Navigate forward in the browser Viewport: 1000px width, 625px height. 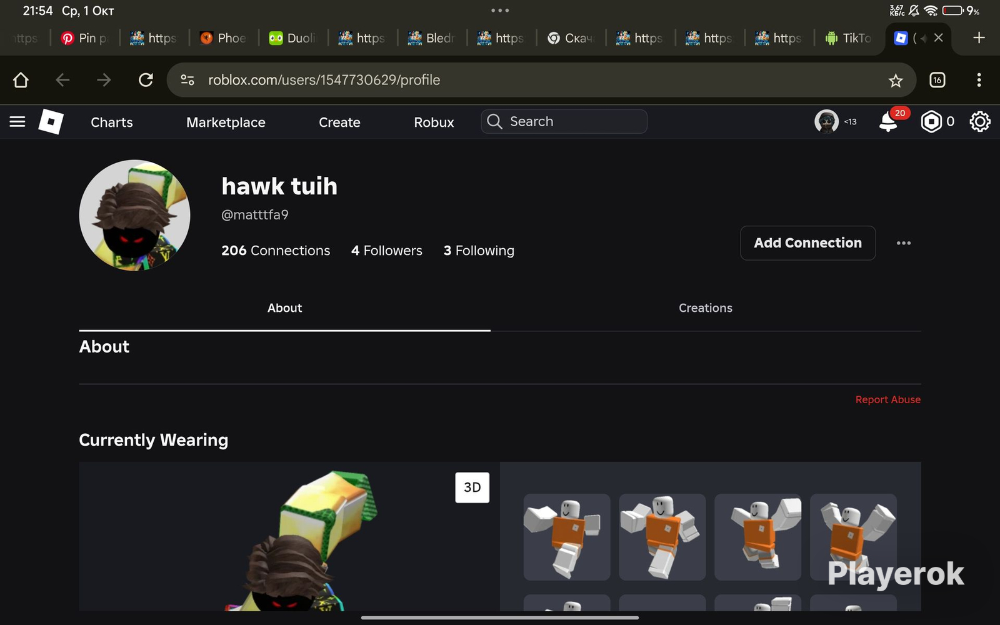104,80
